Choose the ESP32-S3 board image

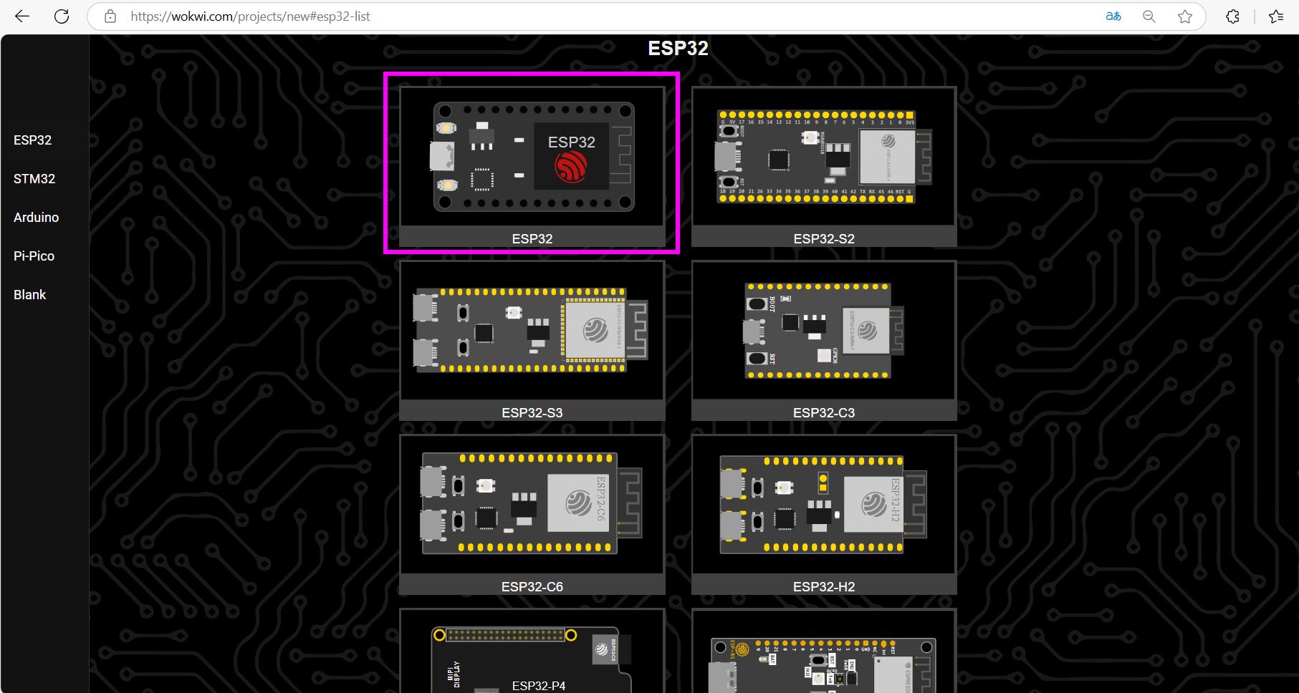[532, 331]
